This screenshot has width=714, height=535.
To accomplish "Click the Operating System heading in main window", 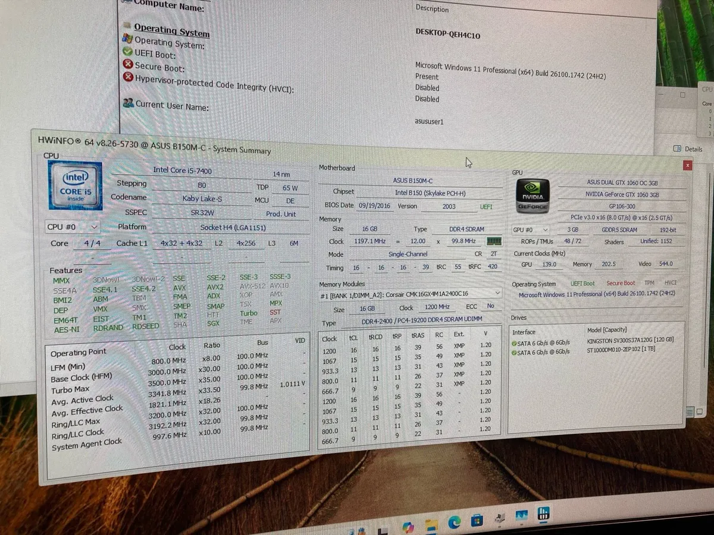I will coord(171,29).
